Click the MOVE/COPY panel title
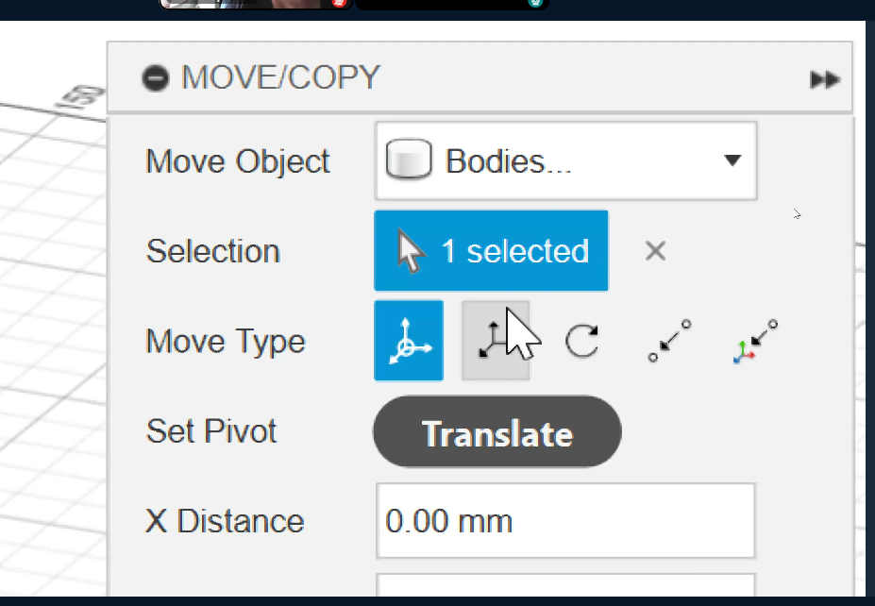 point(280,77)
